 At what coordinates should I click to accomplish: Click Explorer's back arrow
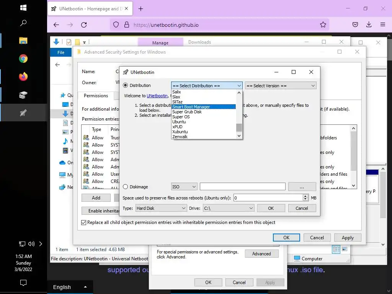(57, 65)
